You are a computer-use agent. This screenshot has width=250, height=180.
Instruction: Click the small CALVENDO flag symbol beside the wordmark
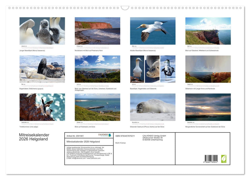[110, 135]
